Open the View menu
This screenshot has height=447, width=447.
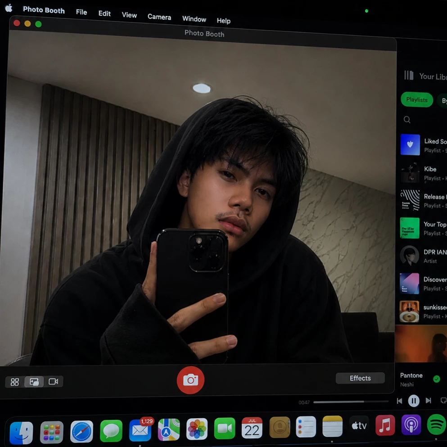130,15
